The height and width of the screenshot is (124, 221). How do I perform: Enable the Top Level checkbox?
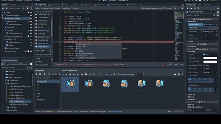(x=204, y=69)
